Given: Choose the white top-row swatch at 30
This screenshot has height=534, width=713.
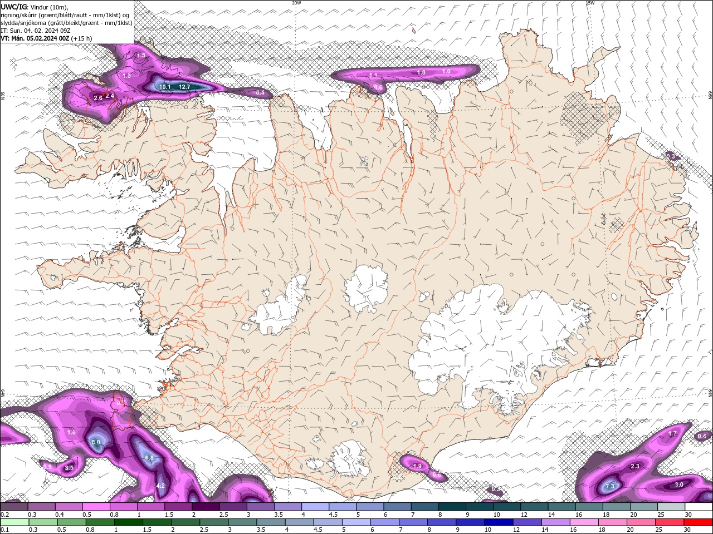Looking at the screenshot, I should click(699, 507).
